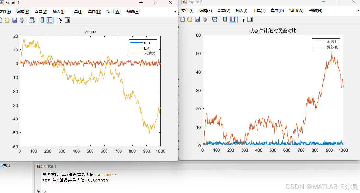Minimize the Figure 1 window

141,3
